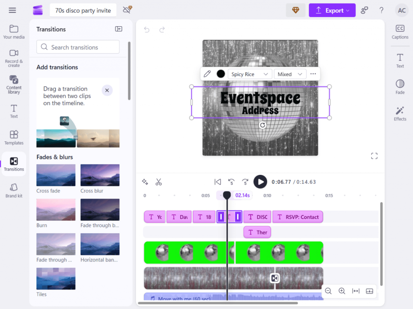Select the Move with me audio clip

click(234, 297)
